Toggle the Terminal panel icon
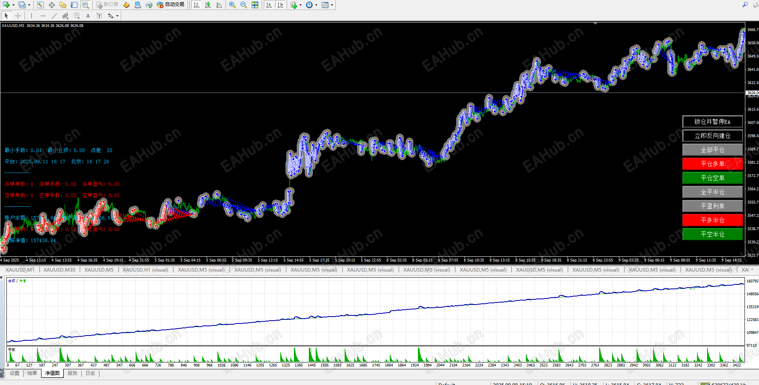 click(74, 5)
